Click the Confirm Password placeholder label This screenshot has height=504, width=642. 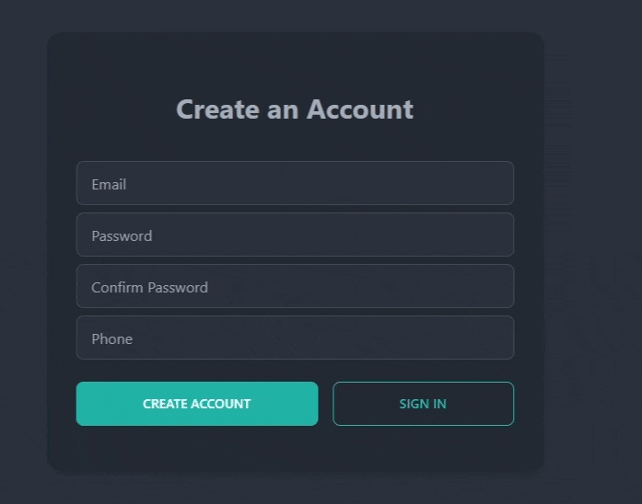tap(149, 287)
